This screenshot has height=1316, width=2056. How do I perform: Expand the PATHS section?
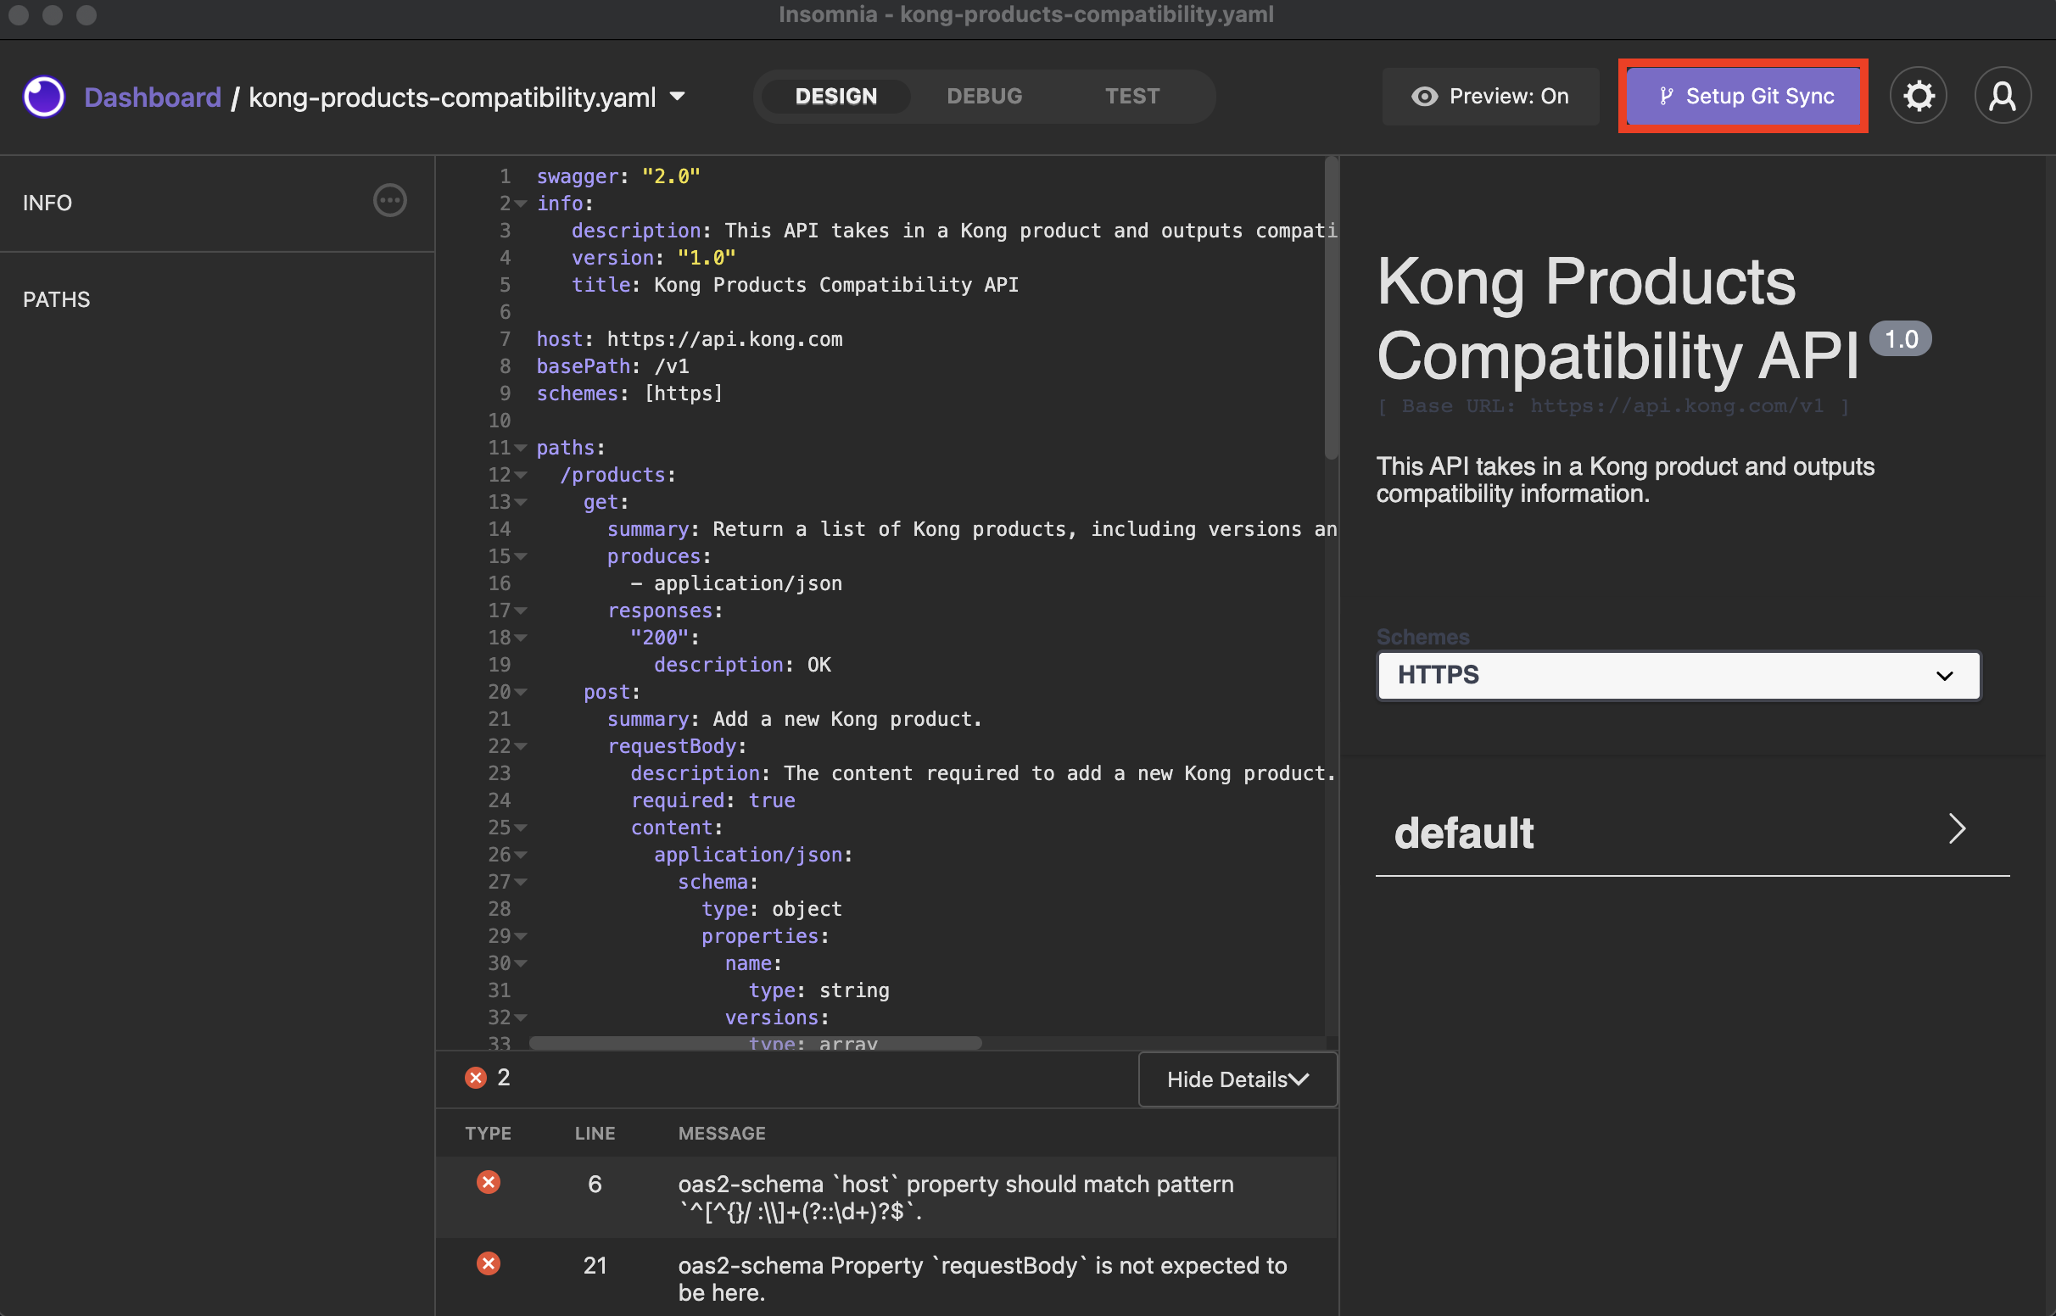[x=57, y=297]
